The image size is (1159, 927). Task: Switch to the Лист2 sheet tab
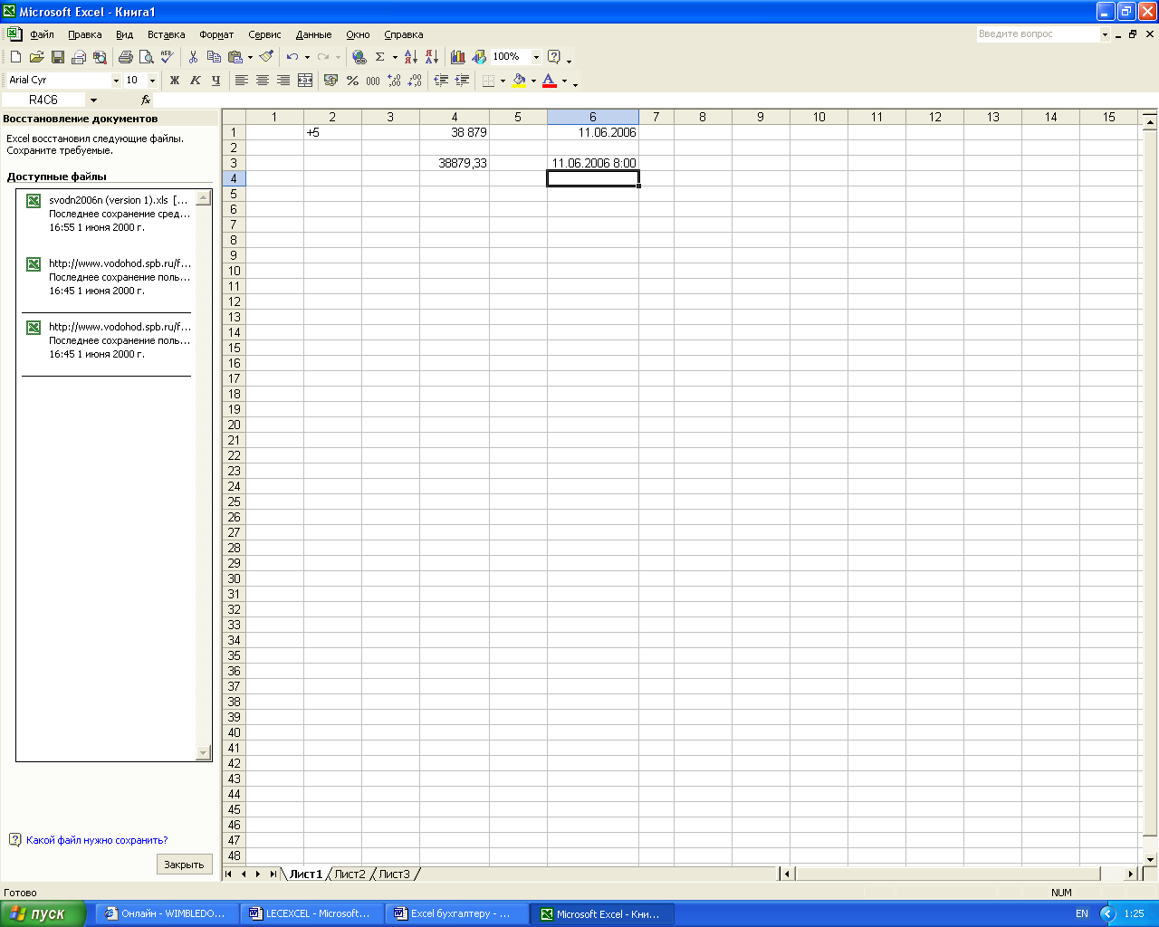point(350,874)
